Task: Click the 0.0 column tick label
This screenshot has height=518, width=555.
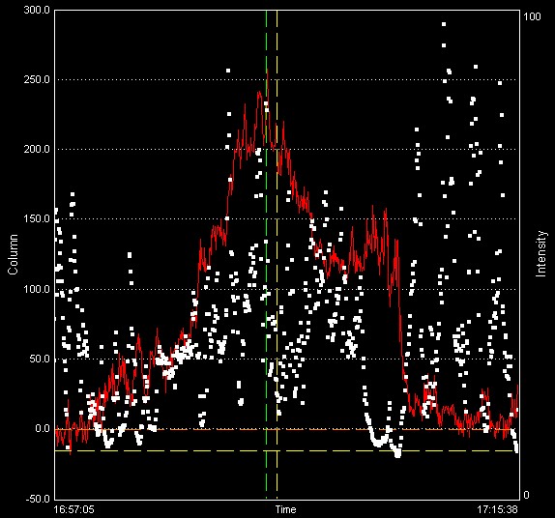Action: (43, 428)
